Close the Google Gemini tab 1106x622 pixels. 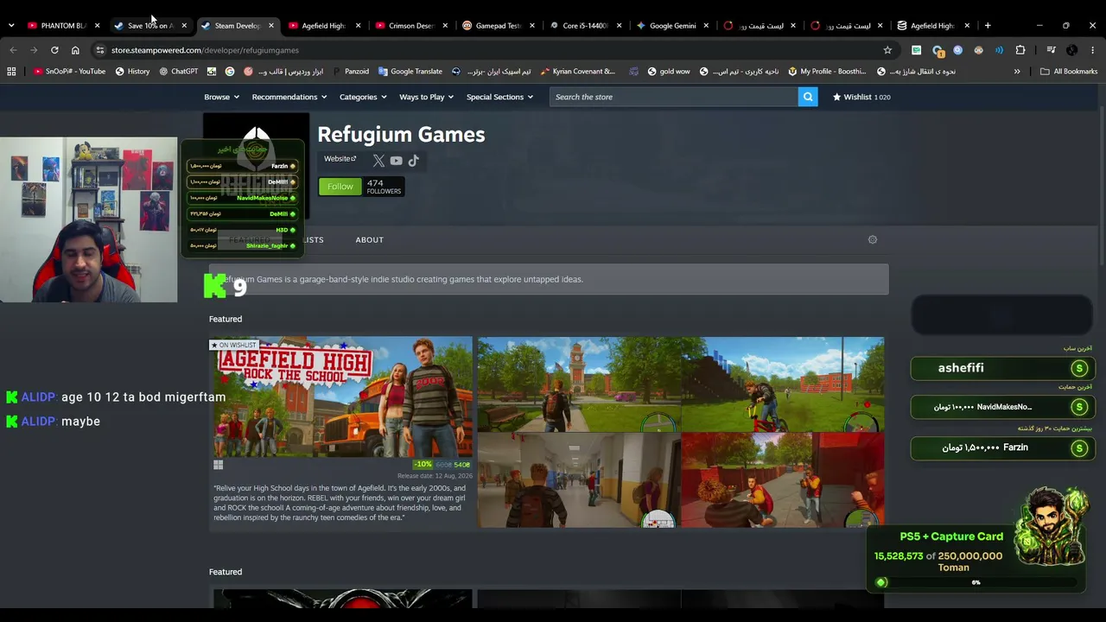click(x=706, y=26)
